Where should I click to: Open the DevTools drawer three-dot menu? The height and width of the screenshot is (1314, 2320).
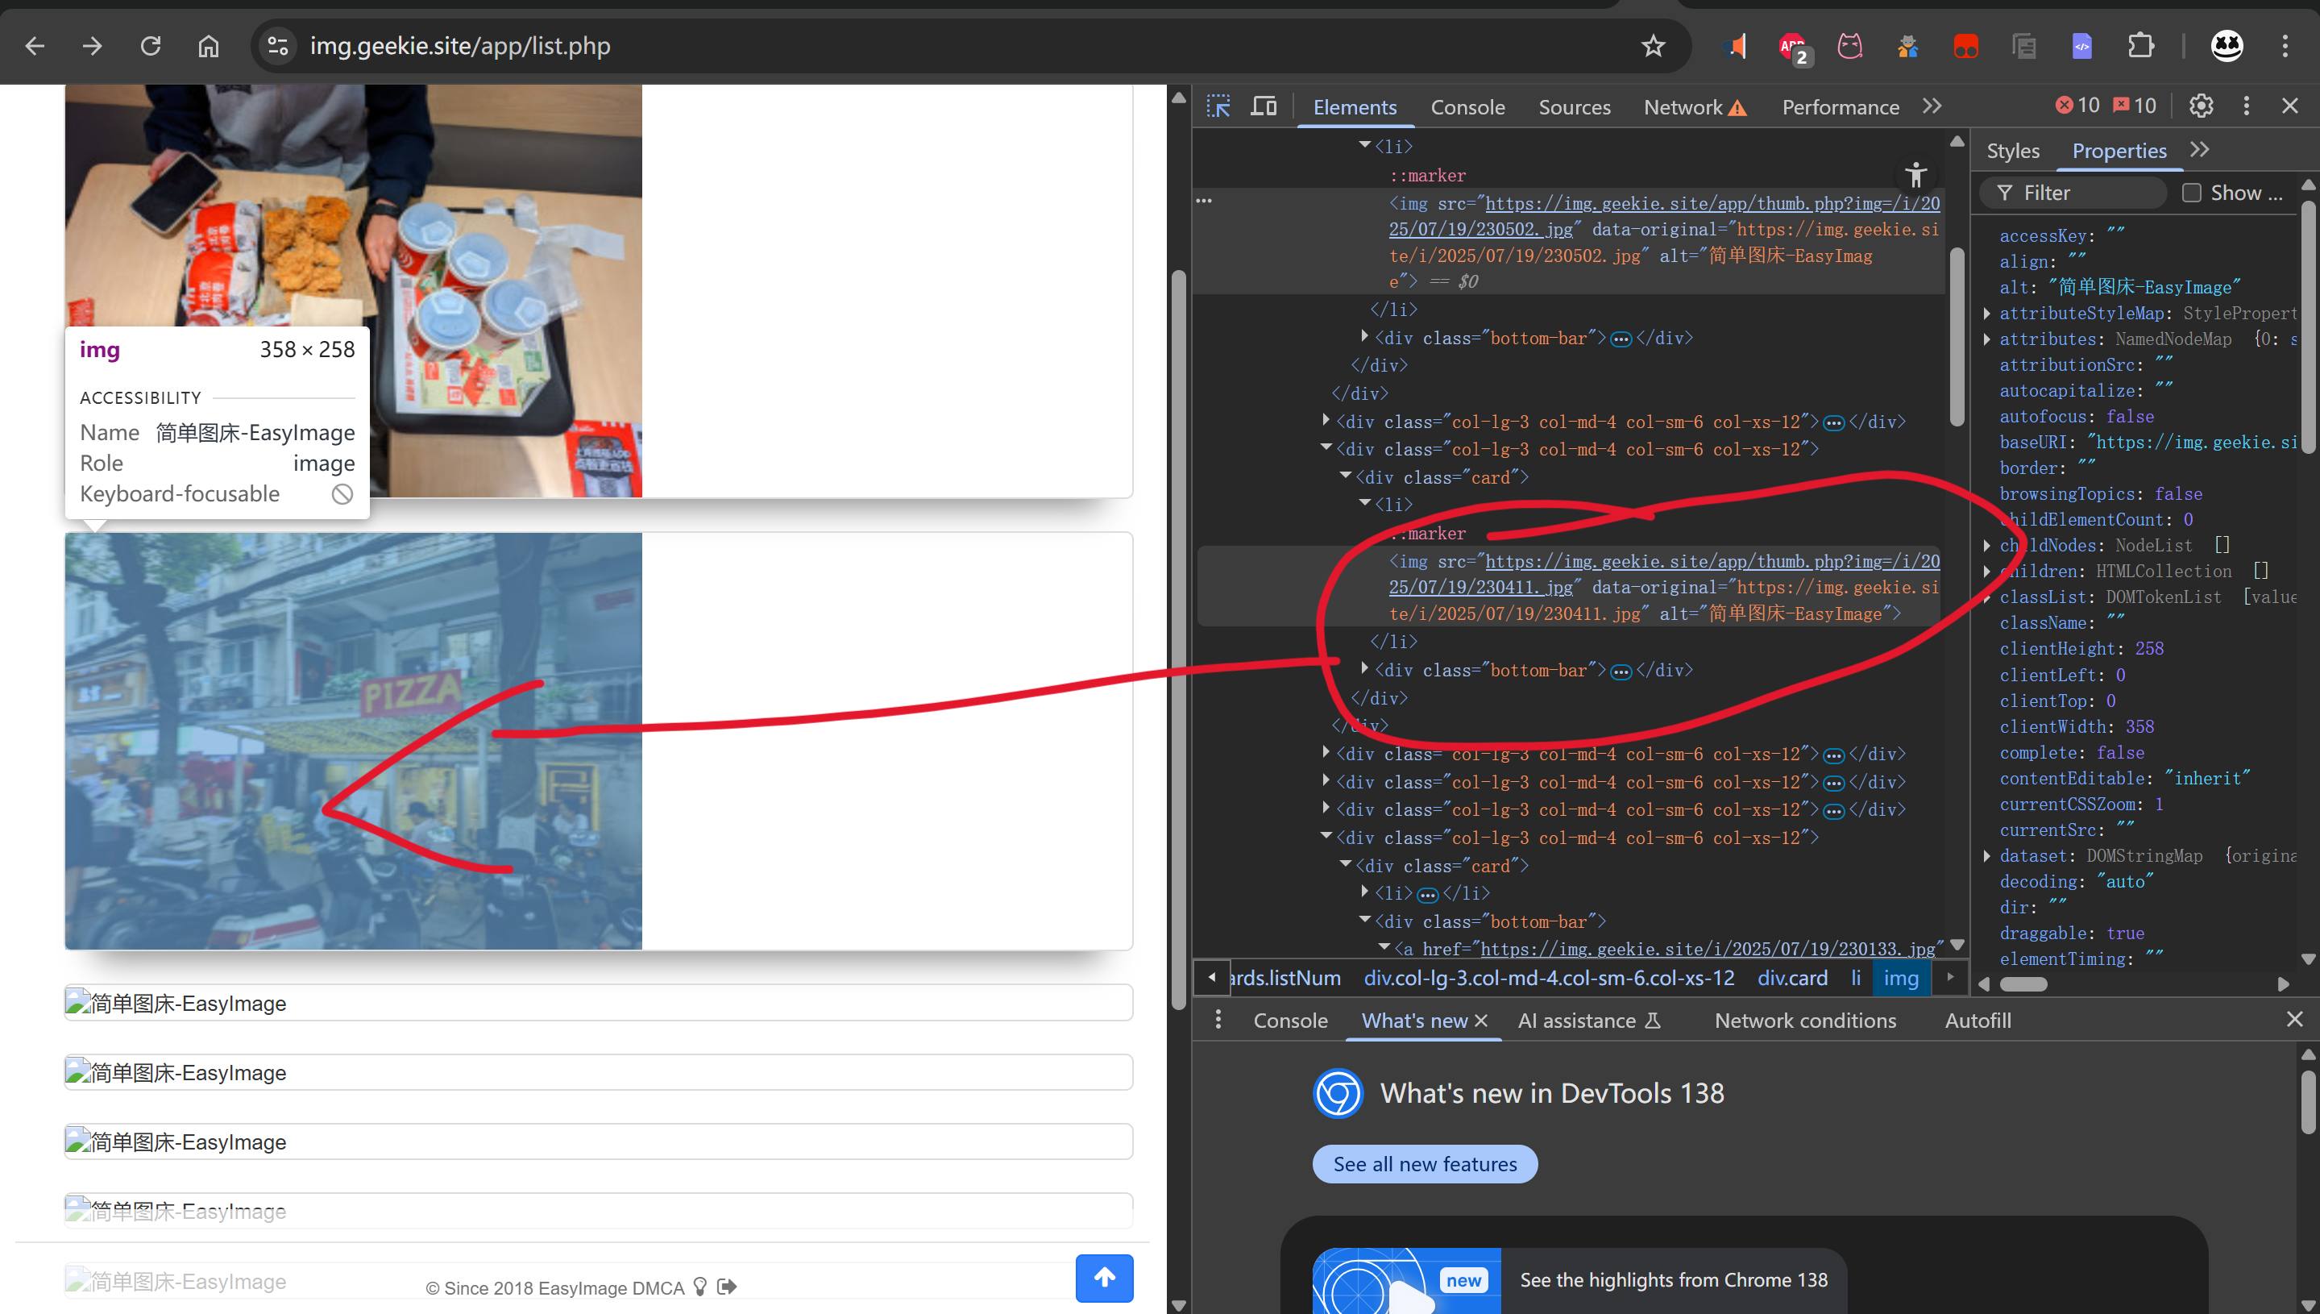(x=1218, y=1020)
